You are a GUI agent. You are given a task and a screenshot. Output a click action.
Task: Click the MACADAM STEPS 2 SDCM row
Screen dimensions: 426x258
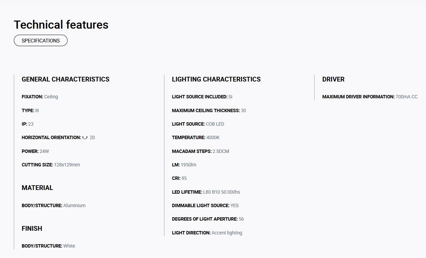point(201,151)
